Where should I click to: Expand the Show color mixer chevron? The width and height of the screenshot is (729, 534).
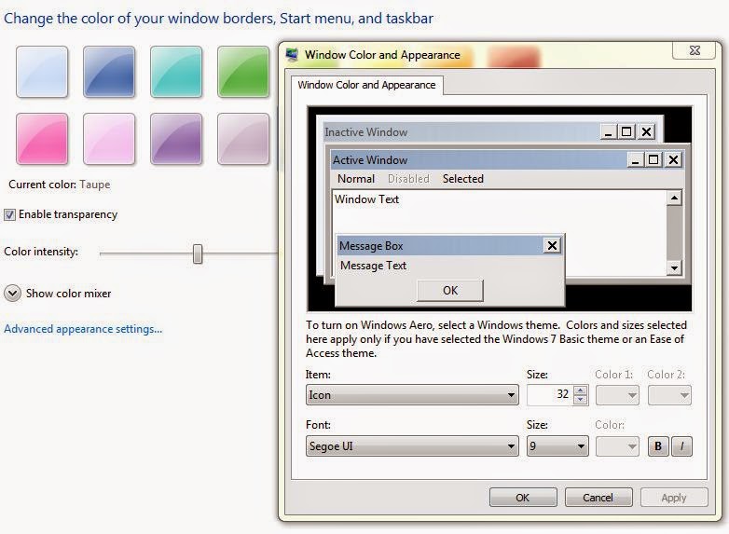pos(12,294)
